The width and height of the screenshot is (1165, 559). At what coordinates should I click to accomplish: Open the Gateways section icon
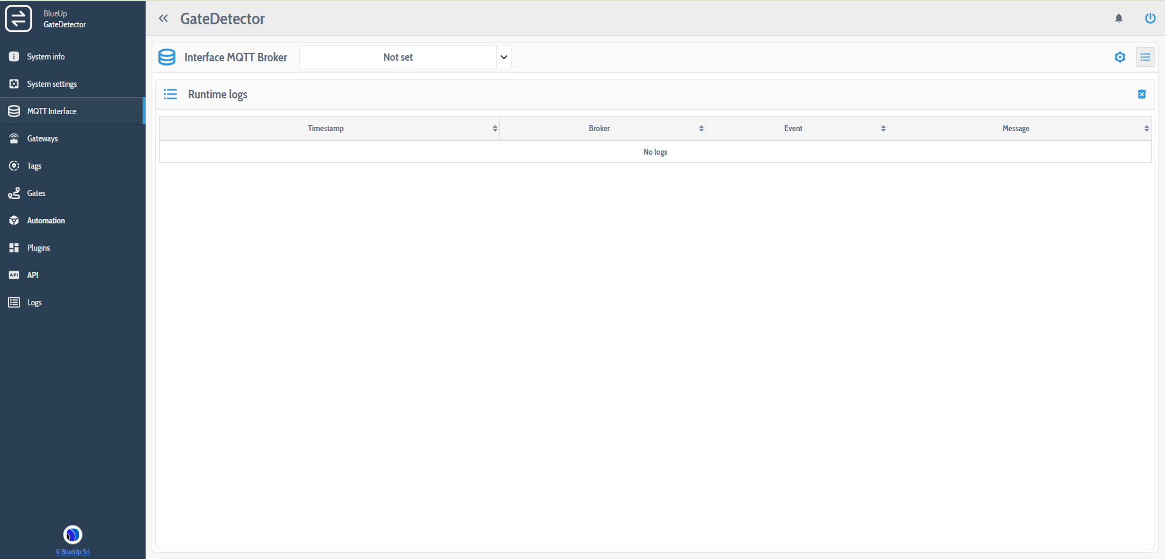point(13,138)
